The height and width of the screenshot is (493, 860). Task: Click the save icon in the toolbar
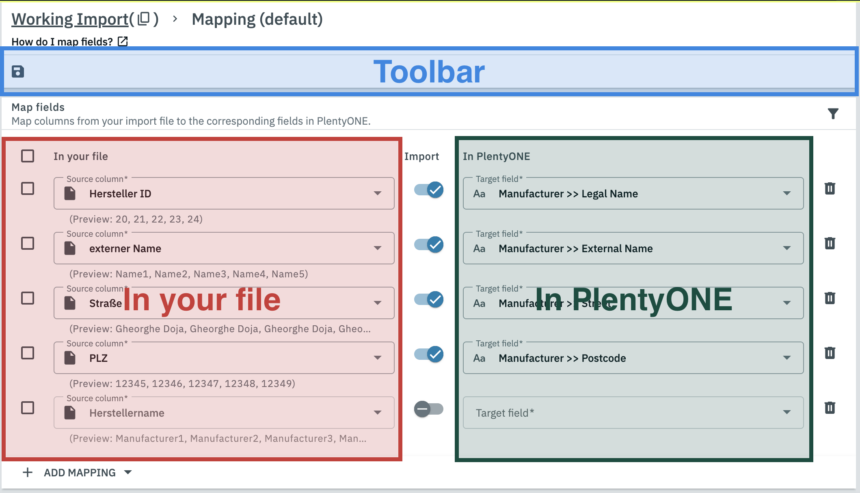point(18,71)
